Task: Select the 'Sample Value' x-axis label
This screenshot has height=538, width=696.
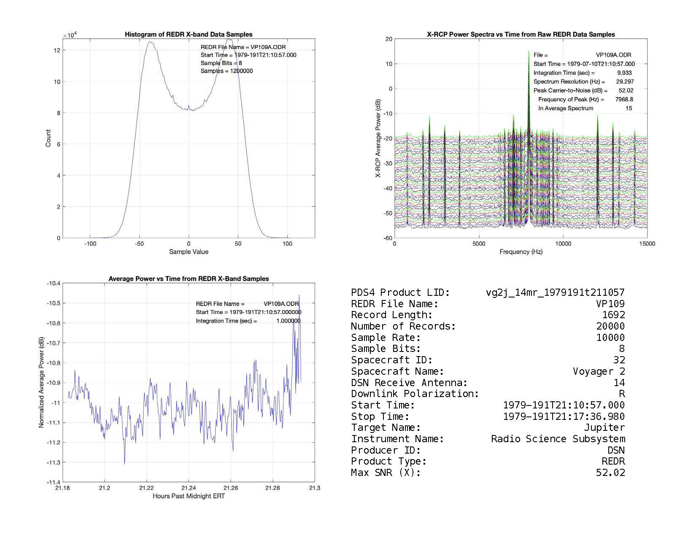Action: click(x=189, y=252)
